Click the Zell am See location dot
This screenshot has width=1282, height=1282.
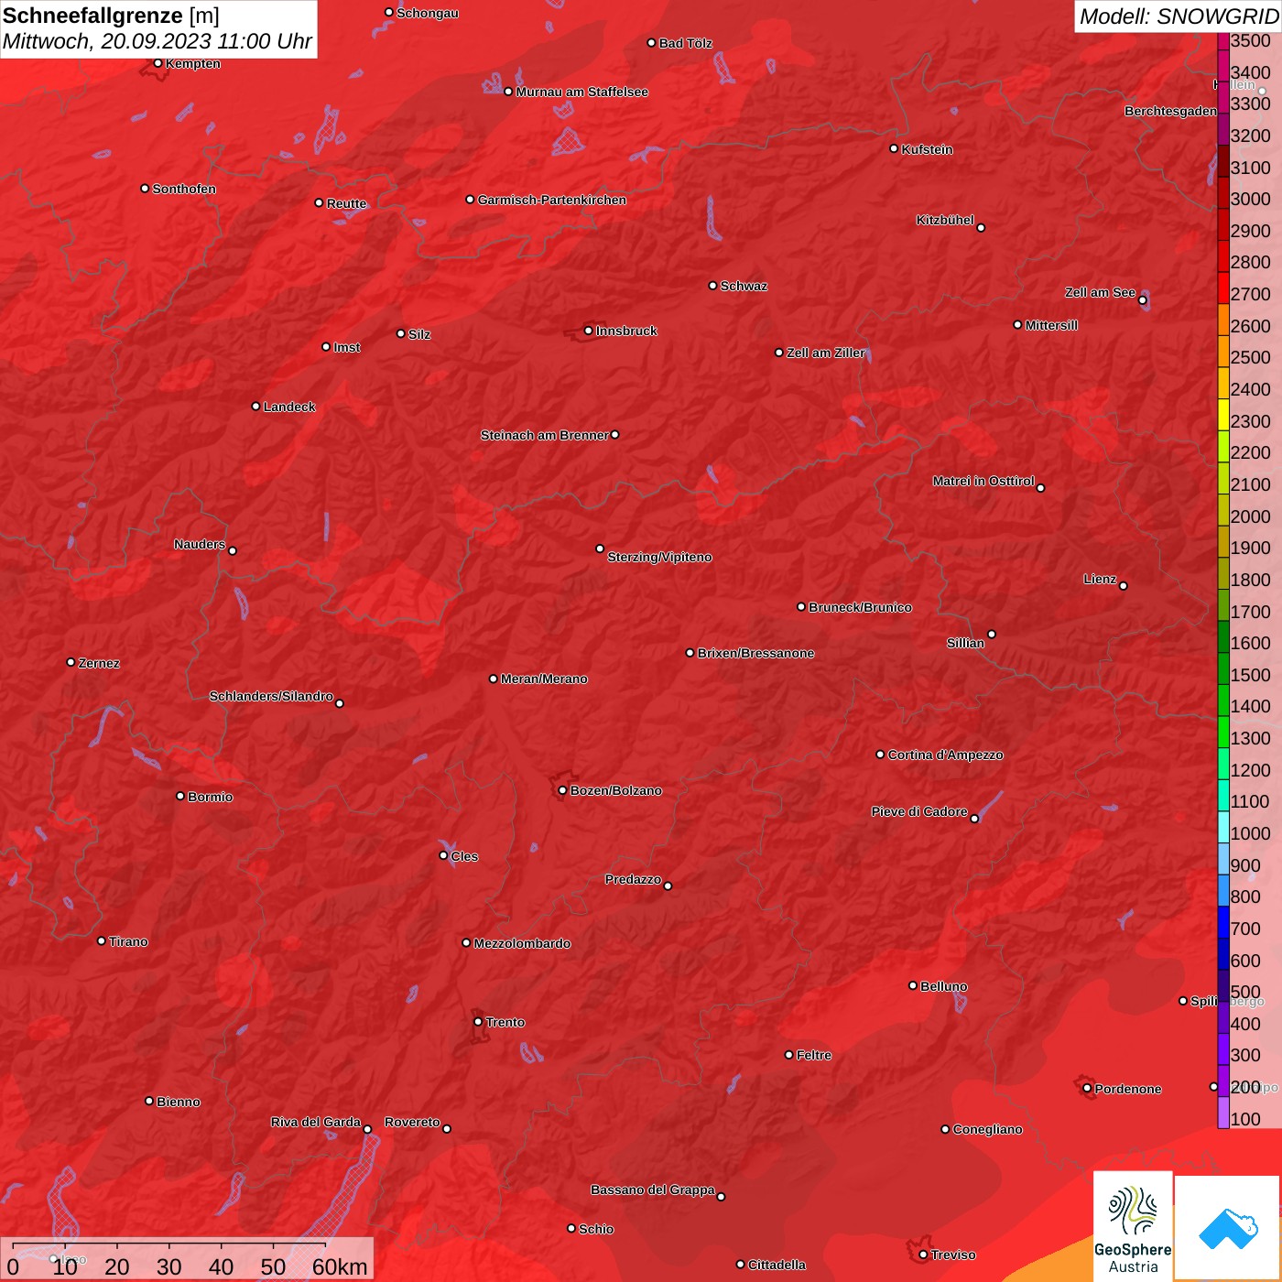(1142, 299)
